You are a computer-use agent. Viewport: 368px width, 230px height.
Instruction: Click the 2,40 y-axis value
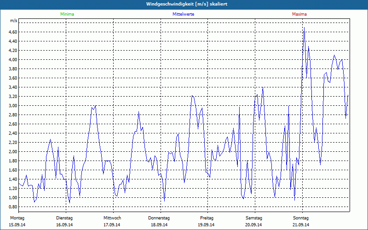click(x=13, y=133)
